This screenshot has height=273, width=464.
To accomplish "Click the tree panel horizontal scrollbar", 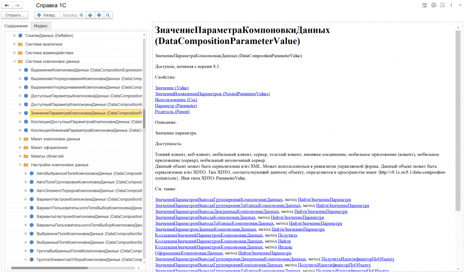I will 49,268.
